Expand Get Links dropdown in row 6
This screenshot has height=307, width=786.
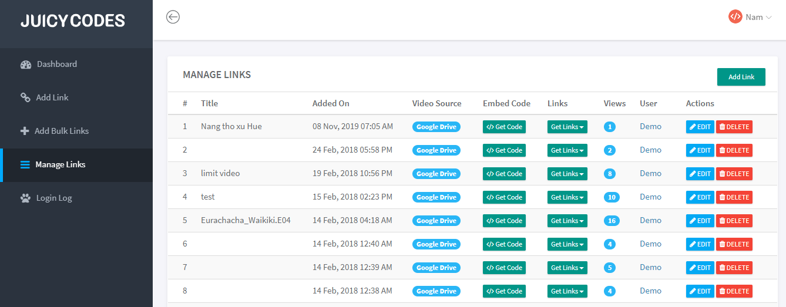coord(567,244)
